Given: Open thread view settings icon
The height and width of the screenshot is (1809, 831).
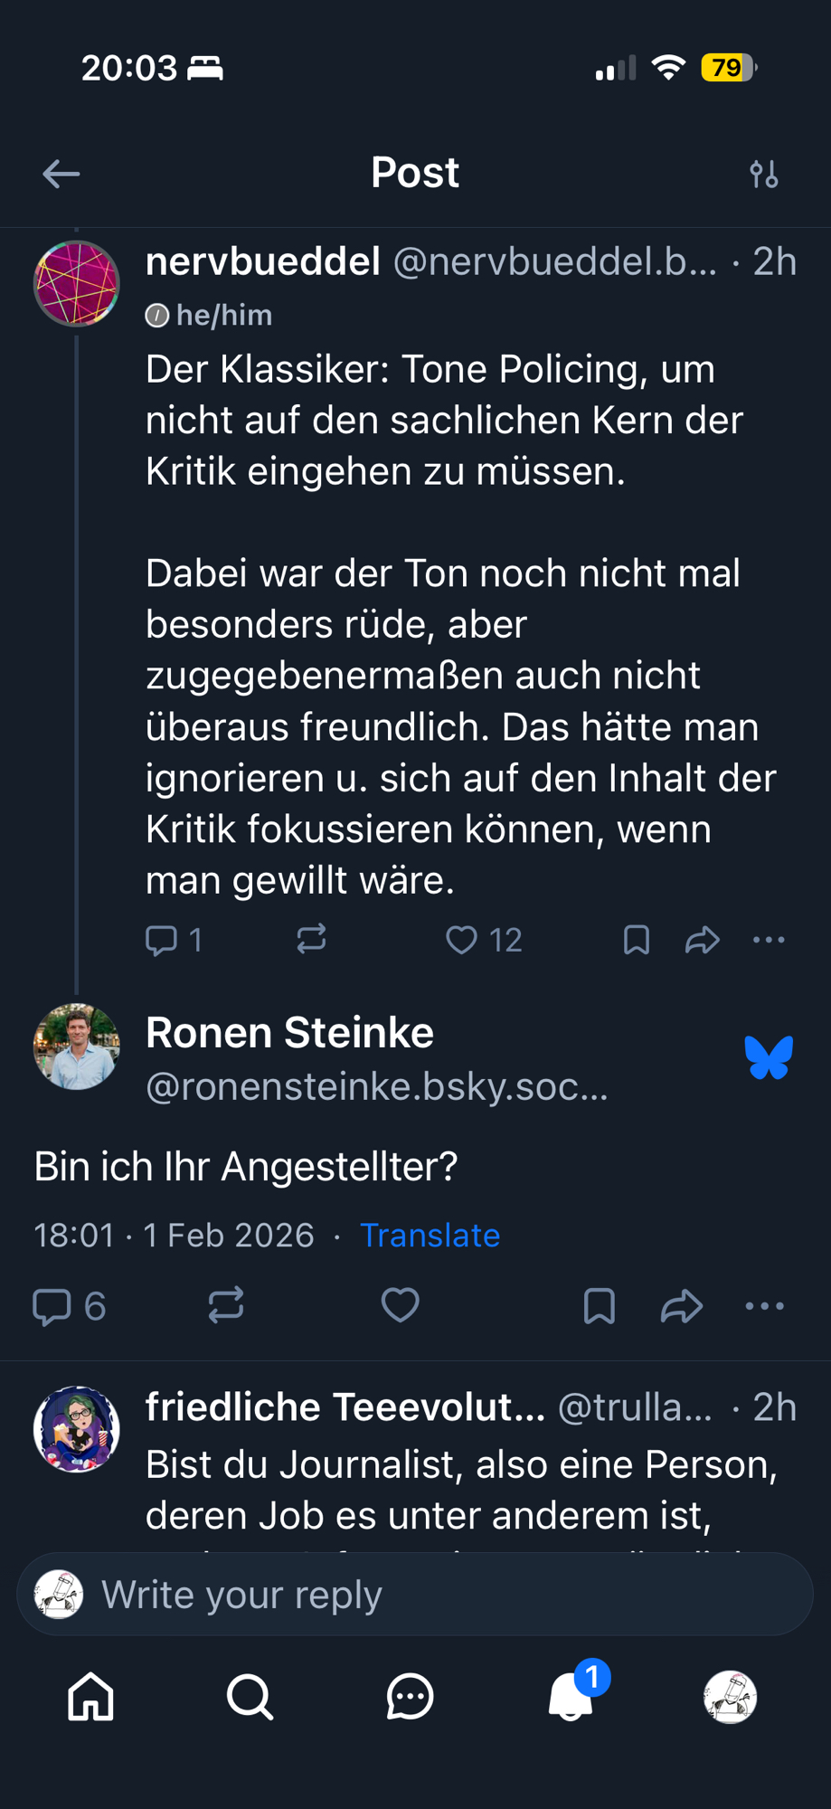Looking at the screenshot, I should (764, 174).
